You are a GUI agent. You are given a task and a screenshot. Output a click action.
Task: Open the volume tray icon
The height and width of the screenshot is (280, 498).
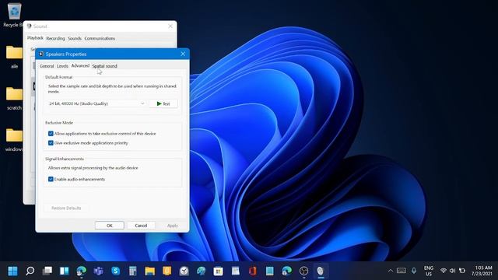point(453,271)
